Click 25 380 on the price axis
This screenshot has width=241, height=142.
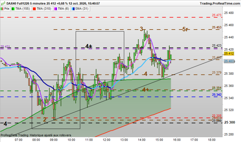coord(229,74)
